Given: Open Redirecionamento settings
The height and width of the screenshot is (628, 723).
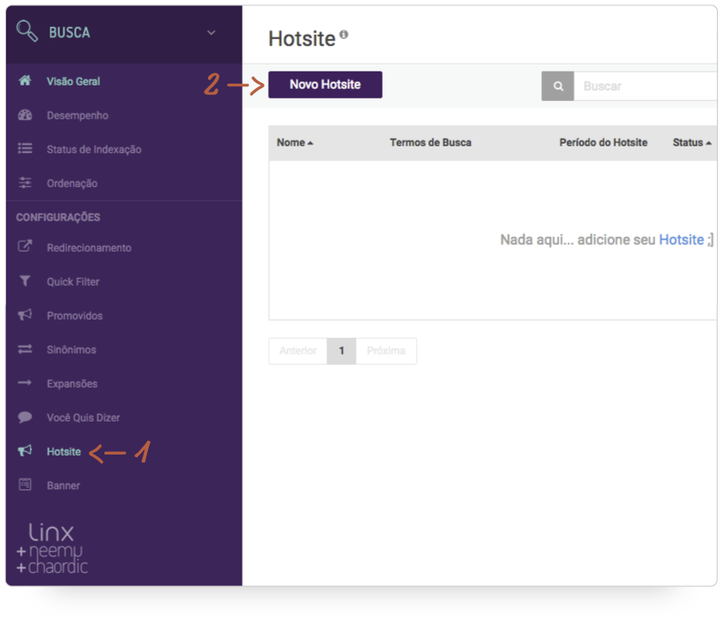Looking at the screenshot, I should 89,248.
